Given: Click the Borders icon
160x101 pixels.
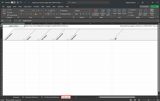Looking at the screenshot, I should tap(31, 14).
